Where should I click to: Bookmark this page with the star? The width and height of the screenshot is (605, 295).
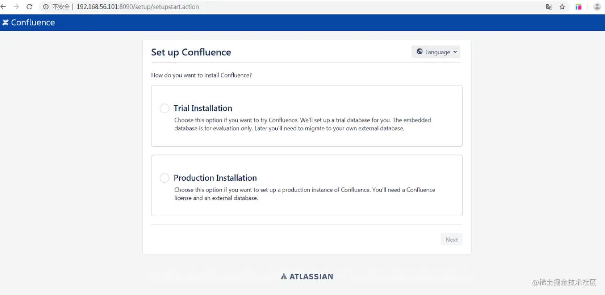(x=562, y=7)
